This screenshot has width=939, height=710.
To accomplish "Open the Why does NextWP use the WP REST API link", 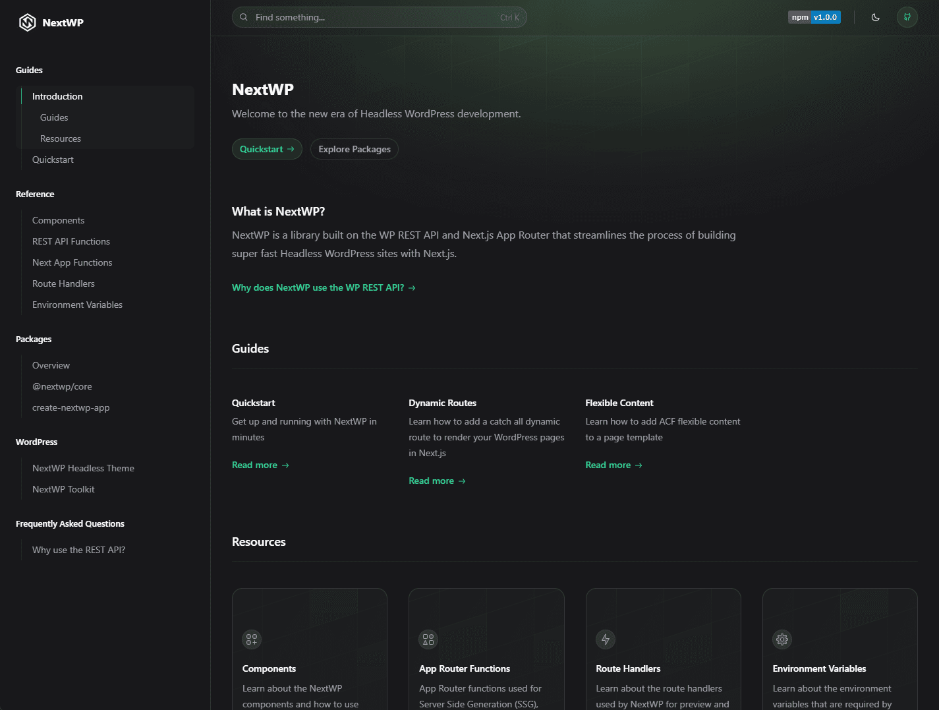I will [x=324, y=288].
